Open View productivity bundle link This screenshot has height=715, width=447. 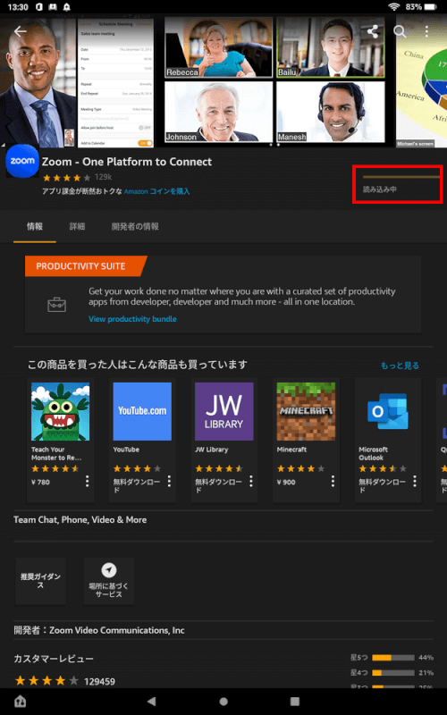coord(132,319)
